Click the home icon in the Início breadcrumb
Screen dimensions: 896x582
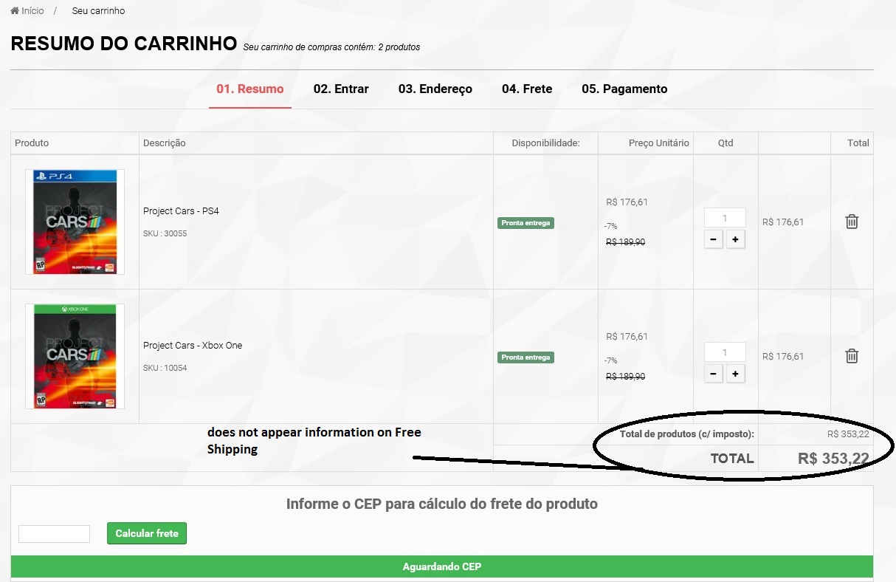[15, 11]
